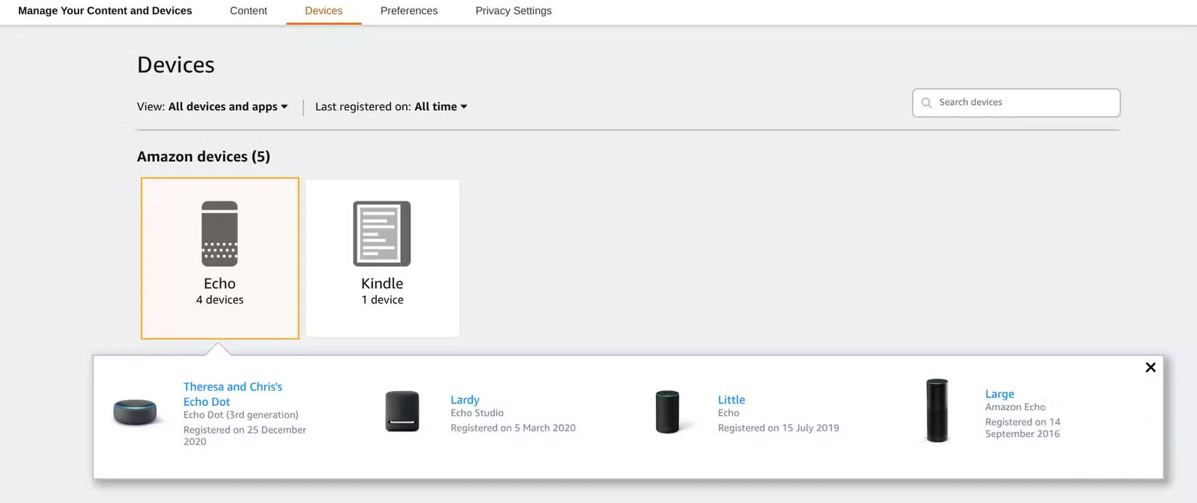Click 'Amazon Echo' model text under Large
The image size is (1197, 503).
click(1015, 407)
